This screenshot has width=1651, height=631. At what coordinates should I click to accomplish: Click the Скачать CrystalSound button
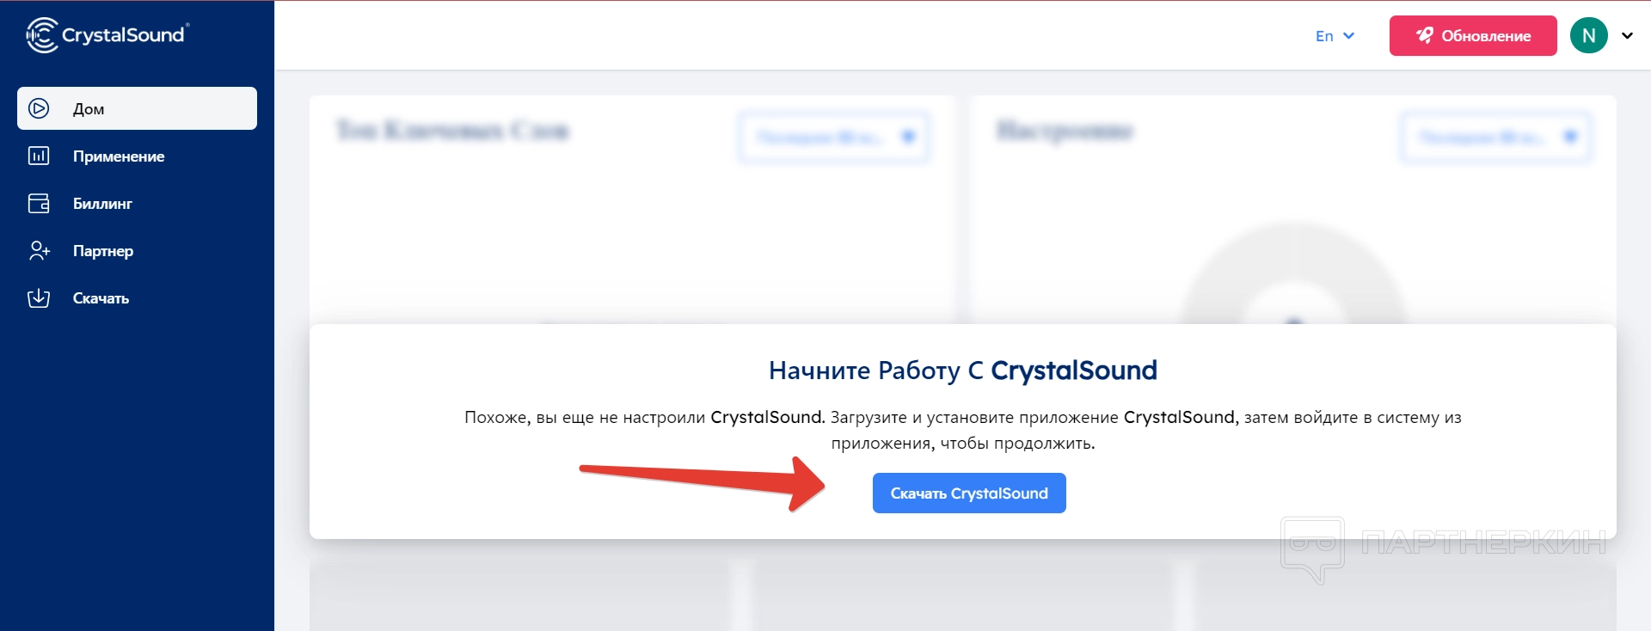[x=969, y=493]
